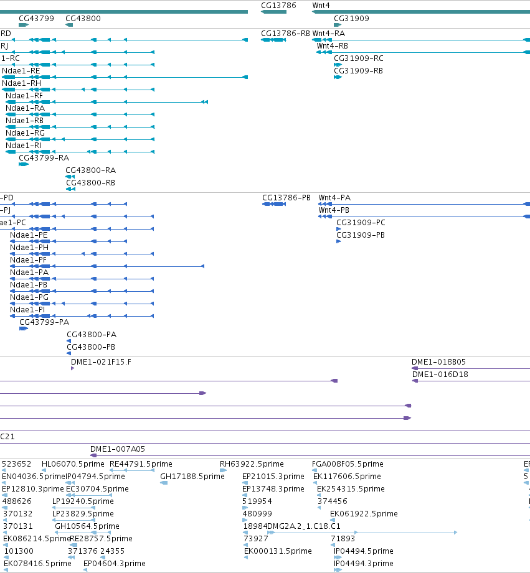Click EST EP04604.3prime
This screenshot has height=573, width=530.
pyautogui.click(x=115, y=563)
